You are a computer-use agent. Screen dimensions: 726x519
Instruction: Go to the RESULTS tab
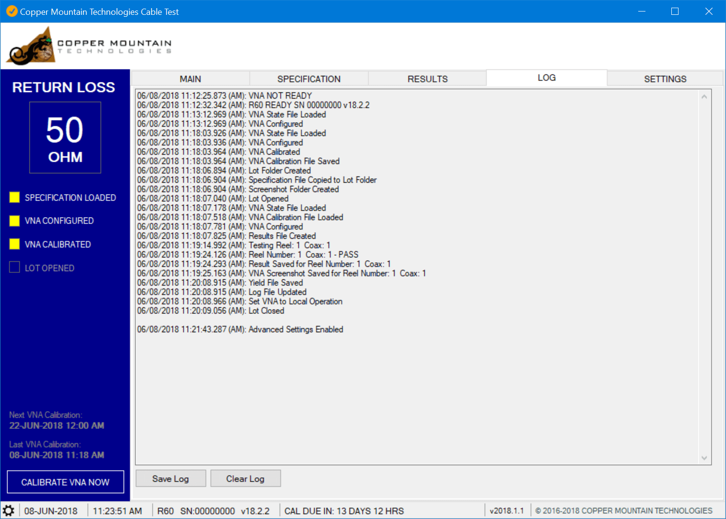point(428,79)
